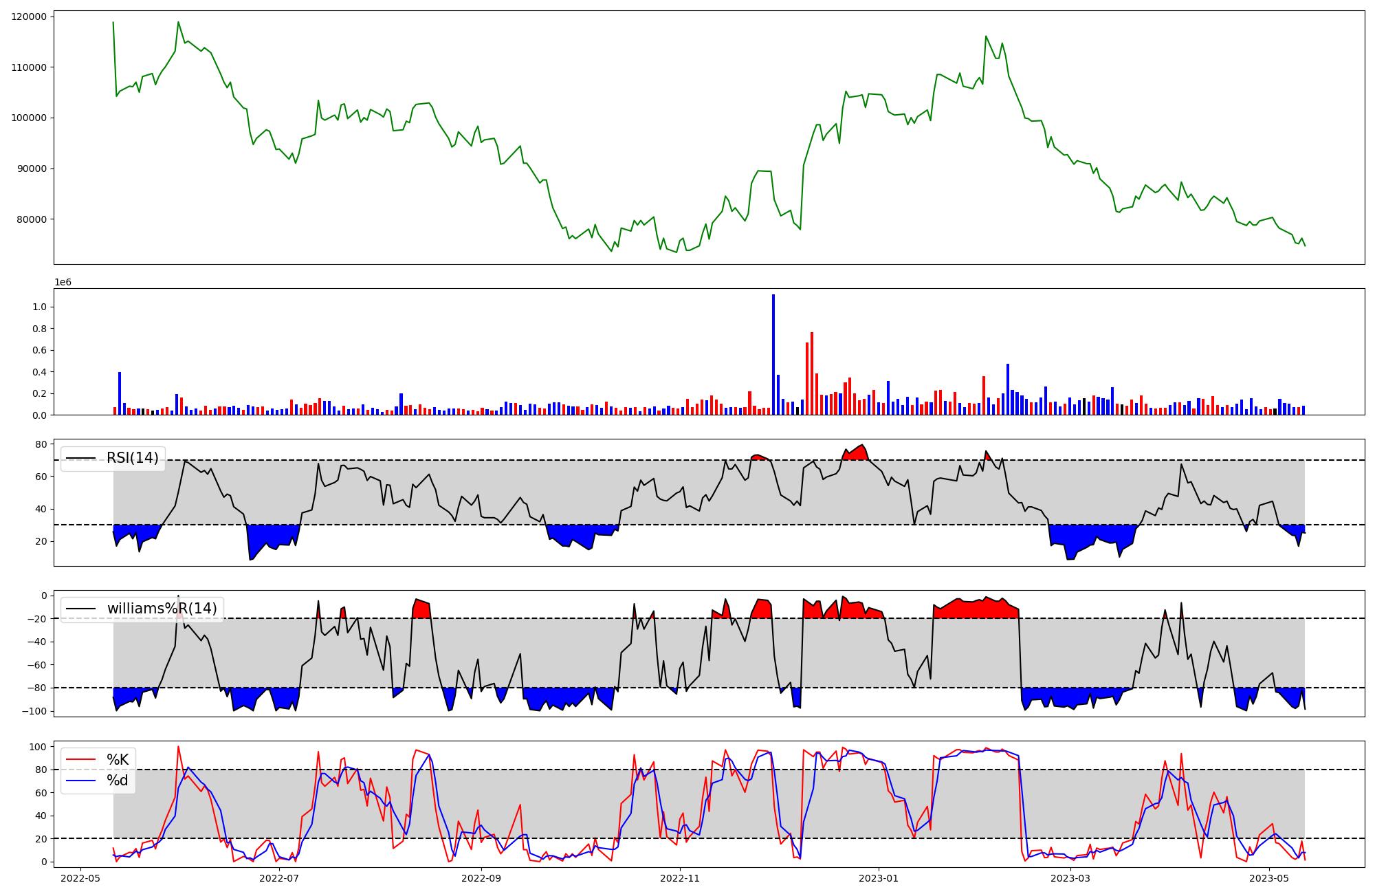The image size is (1375, 894).
Task: Click the 2022-07 date tick label
Action: (279, 878)
